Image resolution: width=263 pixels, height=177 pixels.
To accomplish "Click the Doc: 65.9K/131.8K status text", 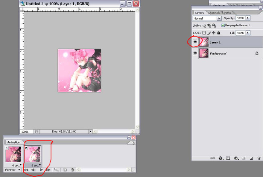I will (x=64, y=132).
